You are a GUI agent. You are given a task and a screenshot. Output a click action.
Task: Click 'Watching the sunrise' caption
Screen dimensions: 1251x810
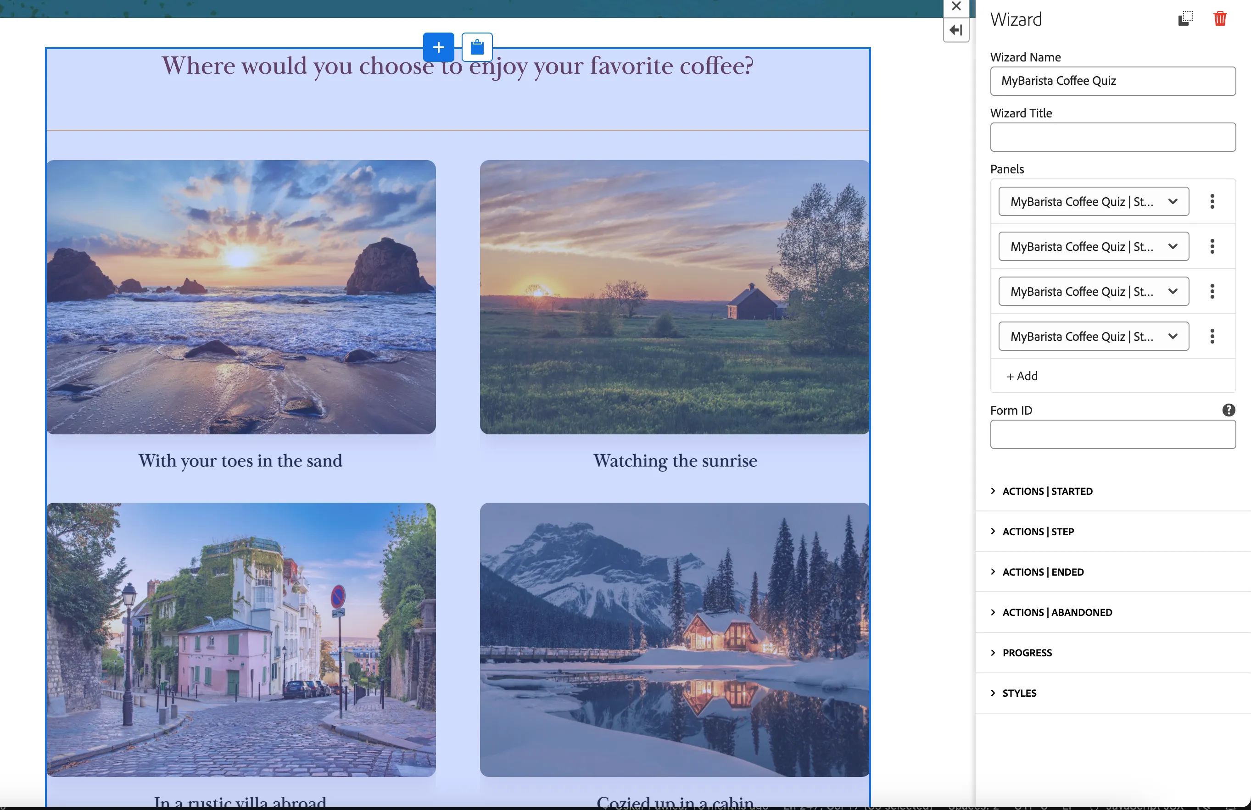click(x=675, y=460)
